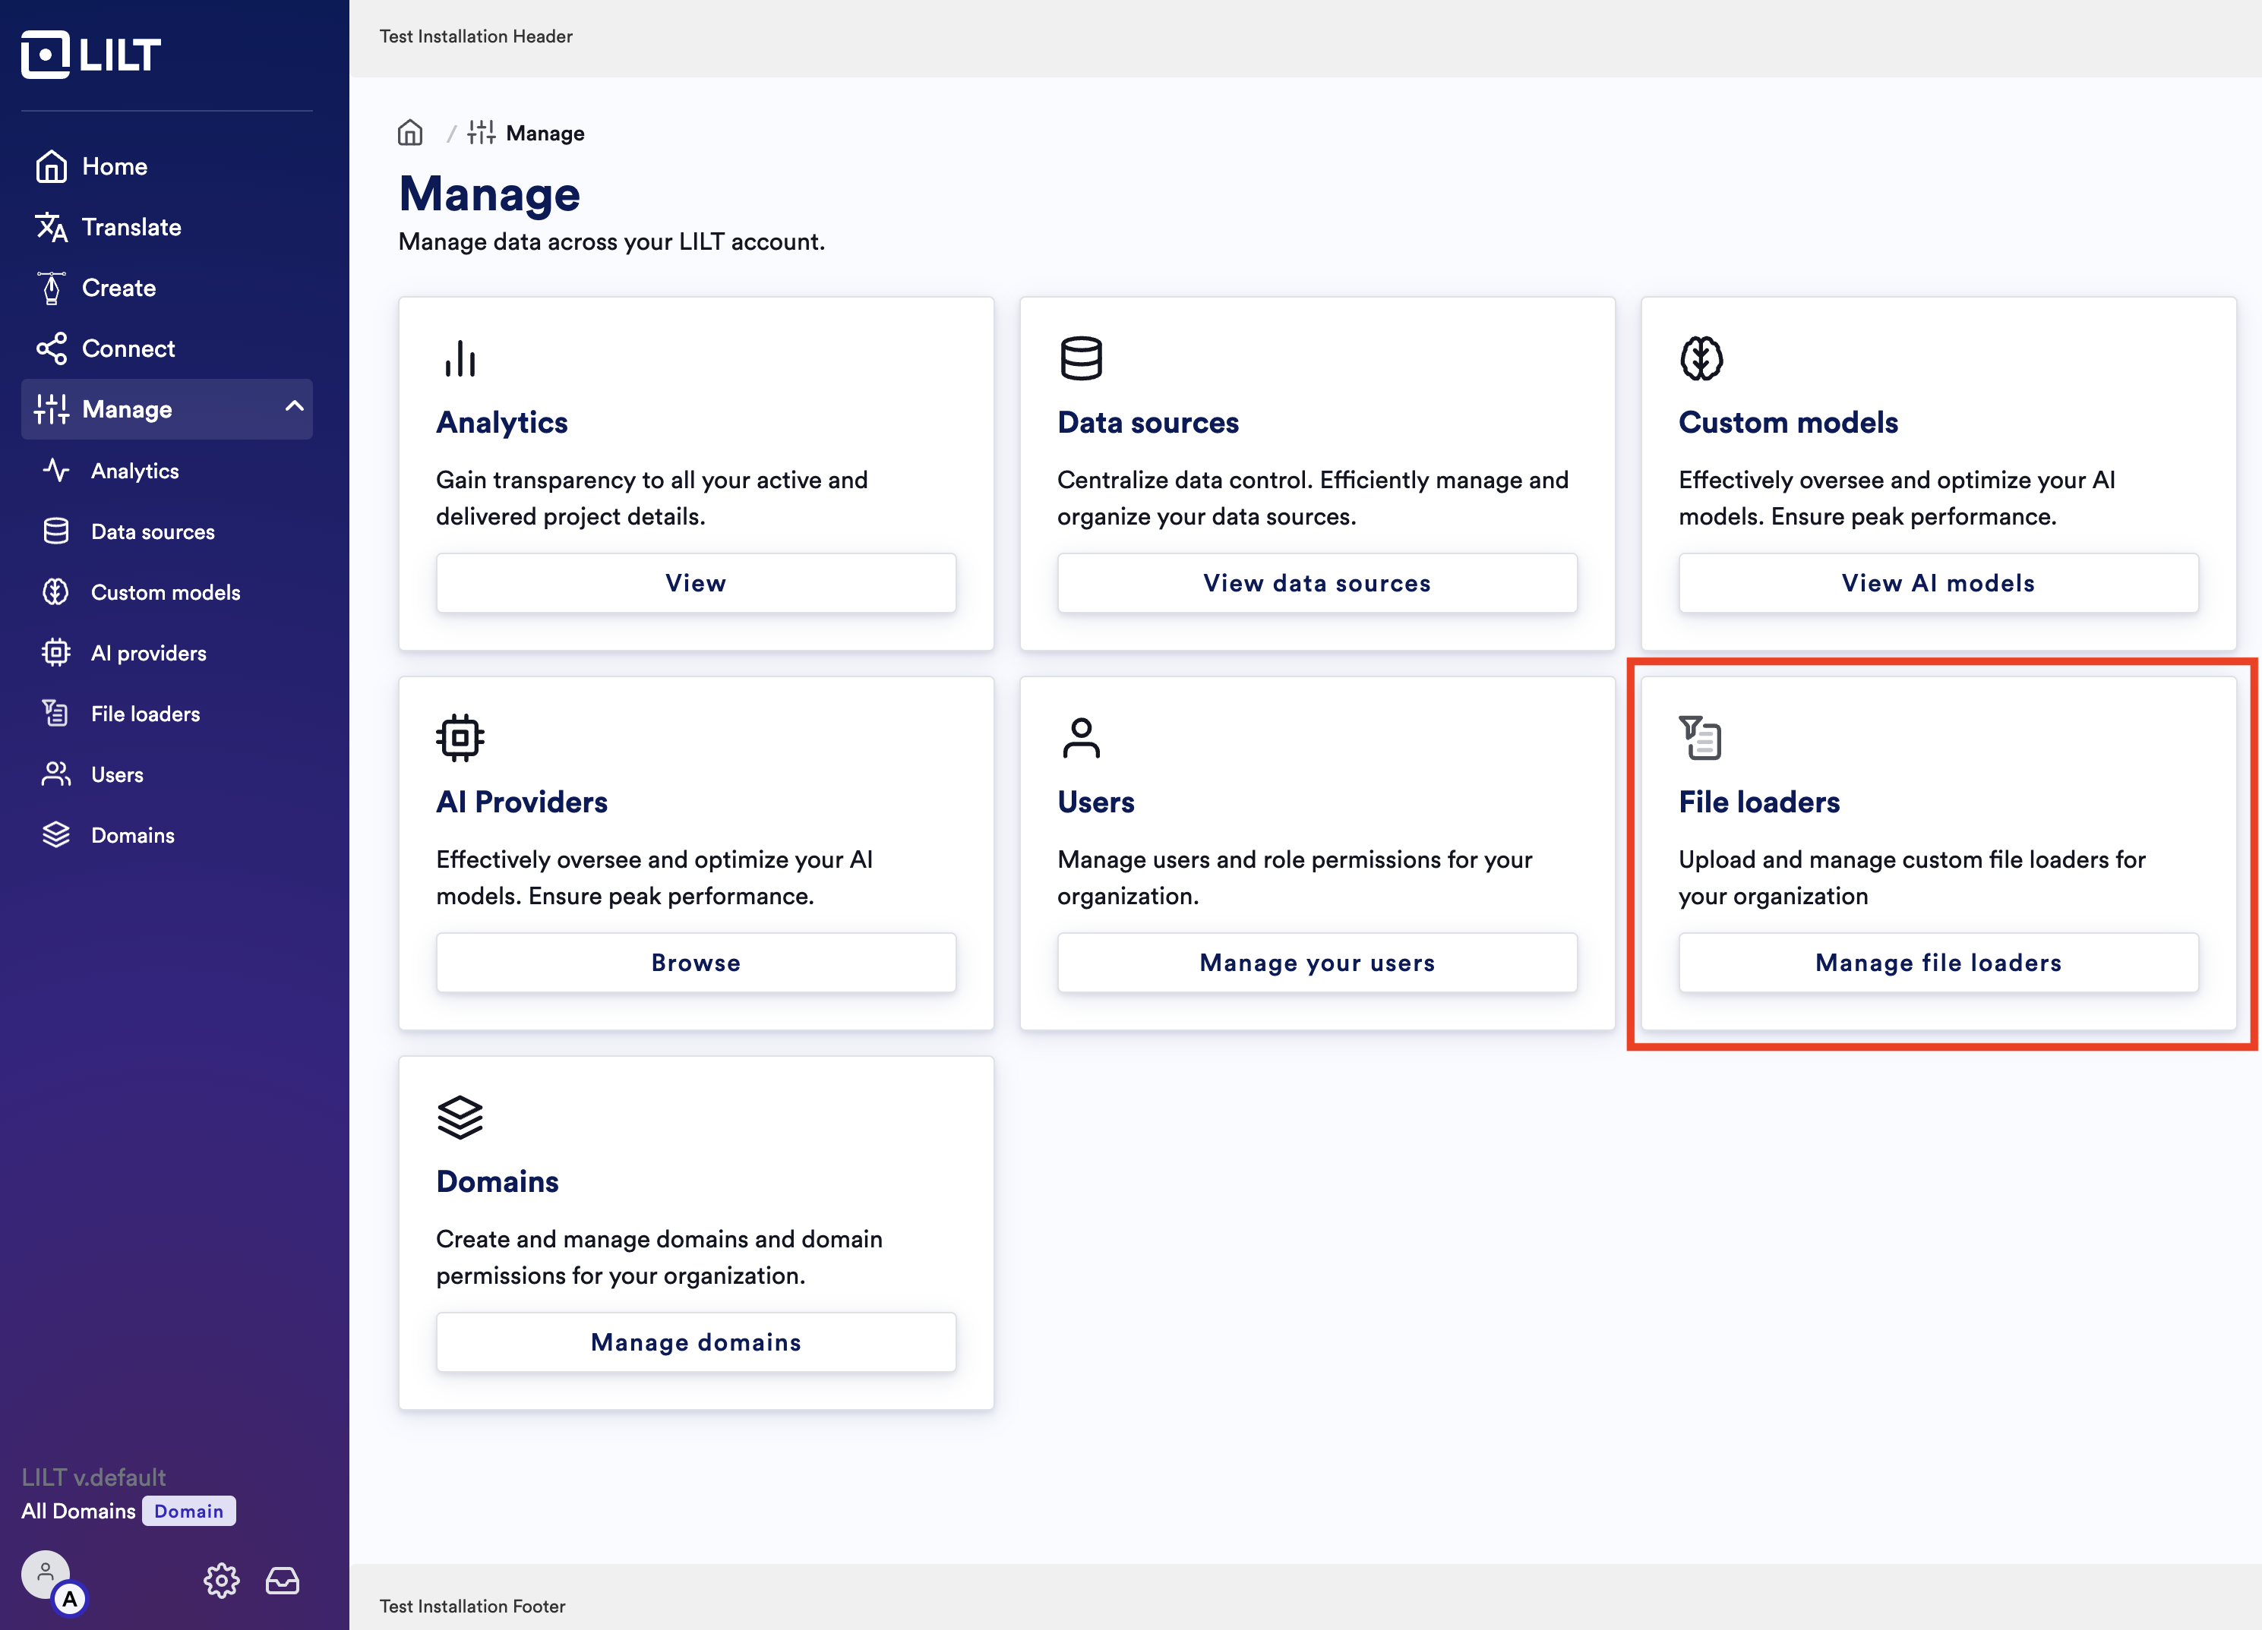
Task: Select Custom models submenu item in sidebar
Action: [x=166, y=592]
